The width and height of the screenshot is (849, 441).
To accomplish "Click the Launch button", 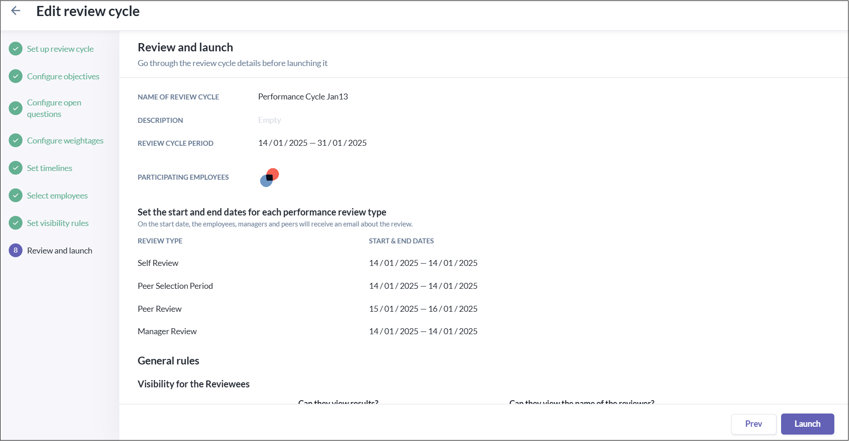I will [807, 424].
